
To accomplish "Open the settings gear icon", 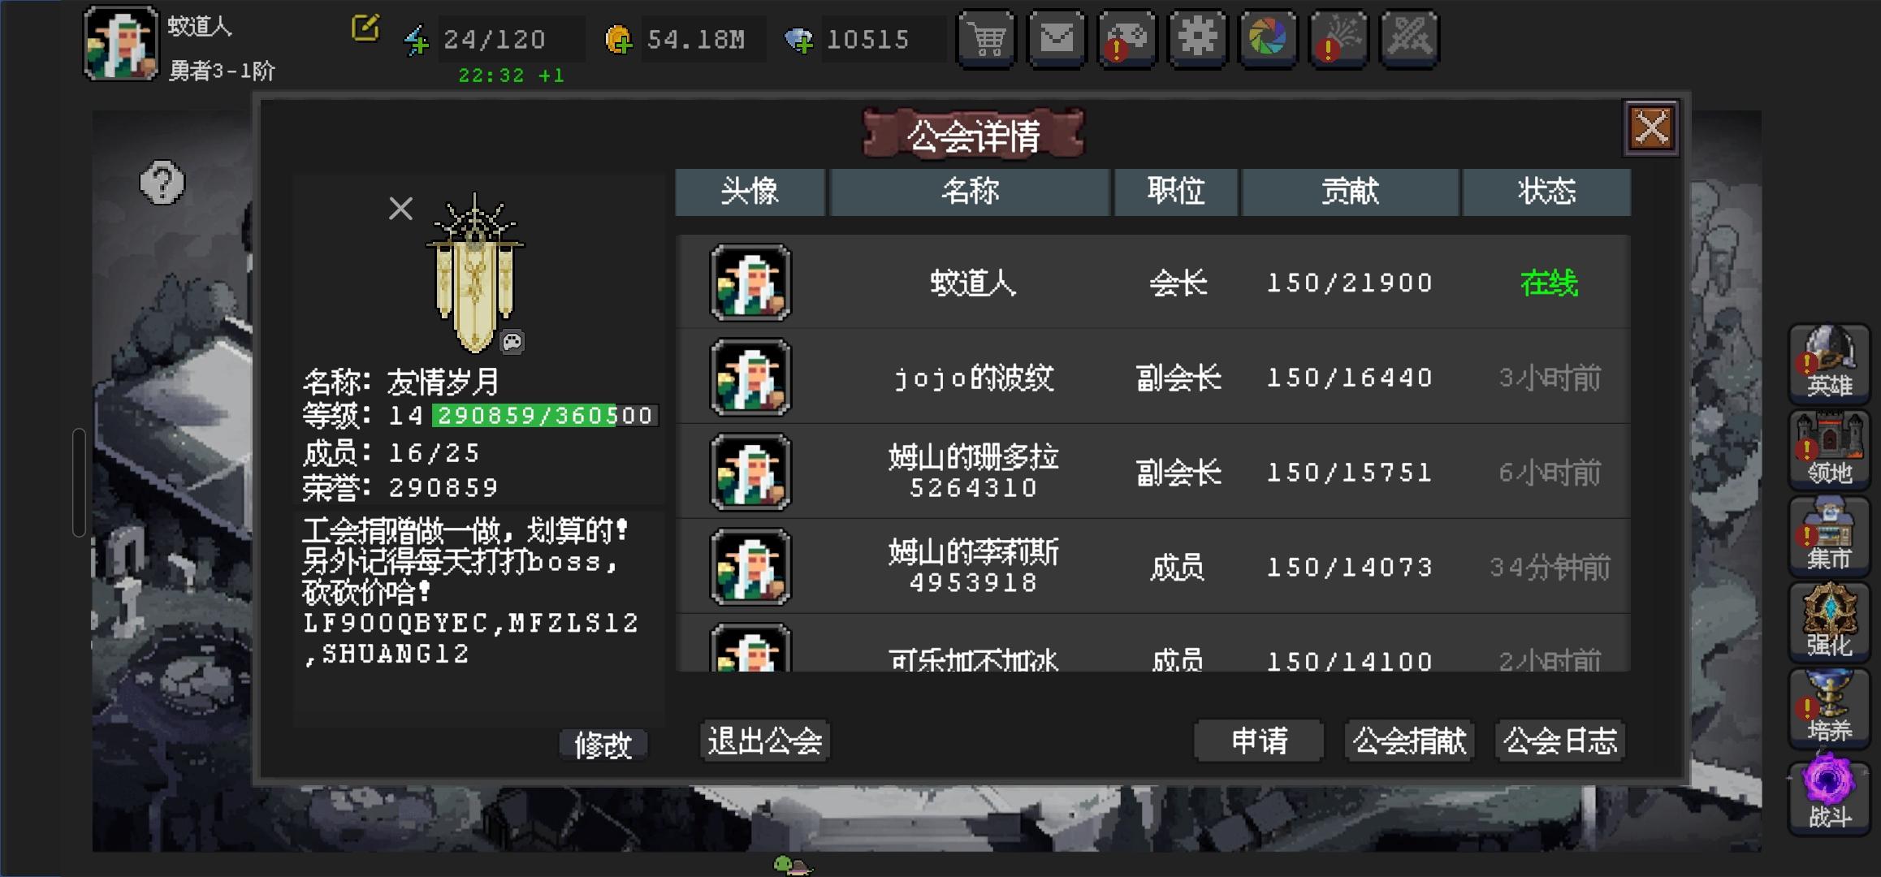I will point(1197,39).
